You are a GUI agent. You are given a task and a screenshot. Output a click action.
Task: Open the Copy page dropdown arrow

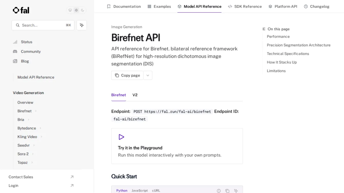148,75
